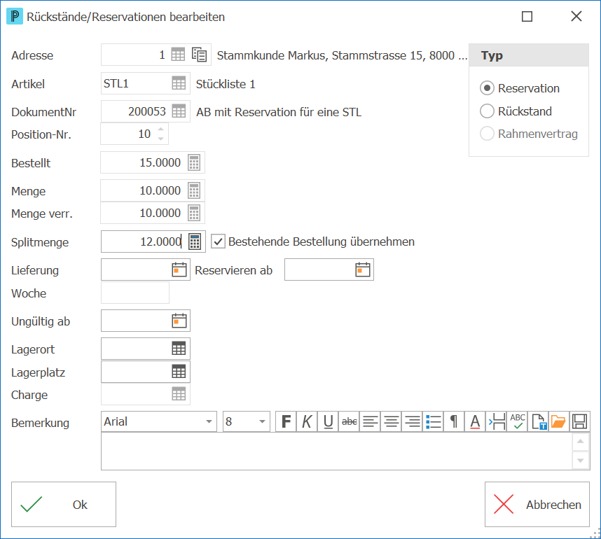Expand the font size dropdown

262,421
